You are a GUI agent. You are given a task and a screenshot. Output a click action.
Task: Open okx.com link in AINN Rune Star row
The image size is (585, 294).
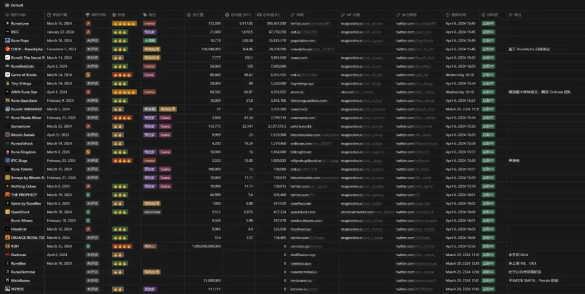click(x=357, y=92)
